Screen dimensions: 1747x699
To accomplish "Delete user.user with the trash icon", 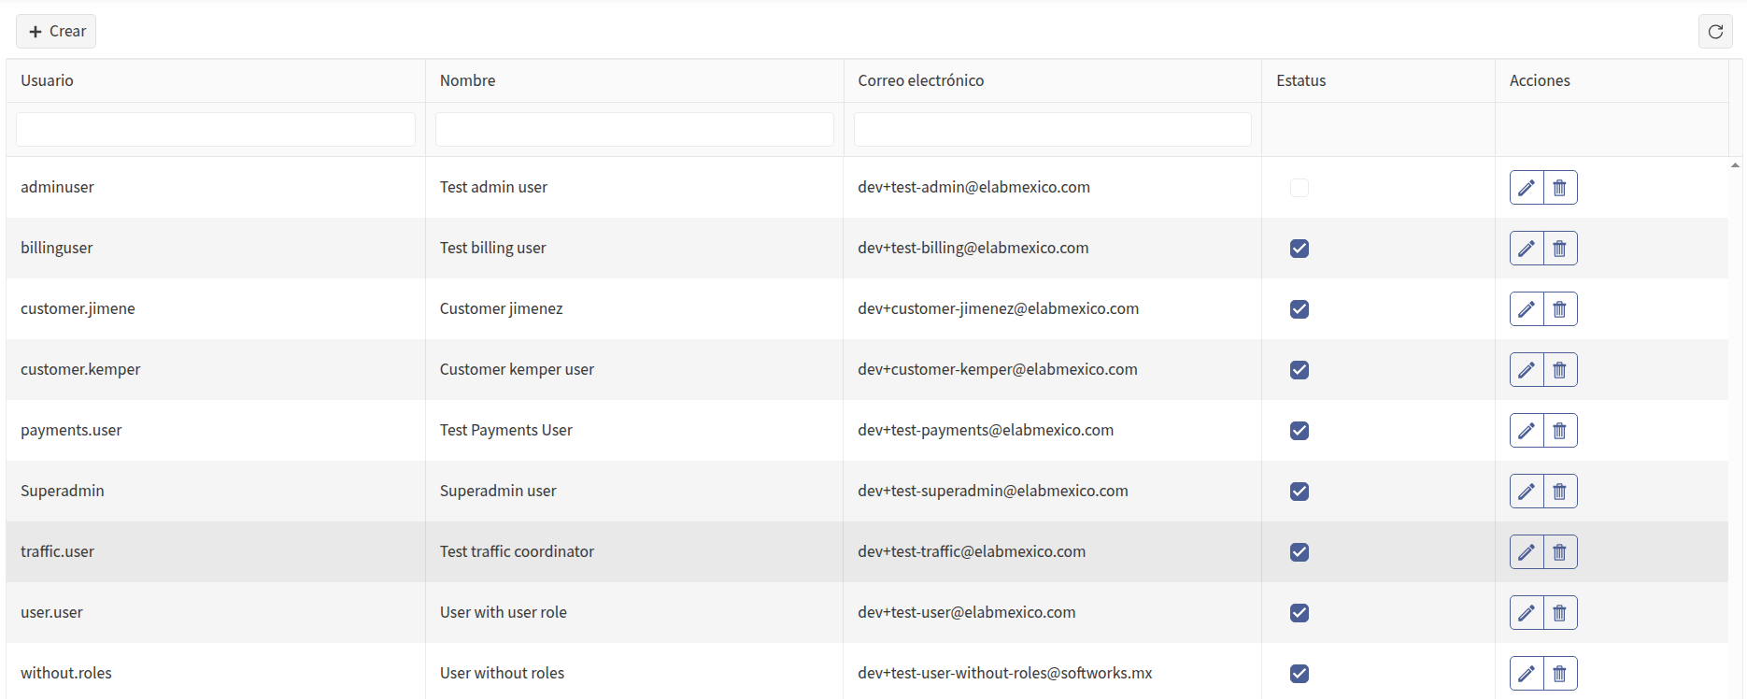I will click(1560, 613).
